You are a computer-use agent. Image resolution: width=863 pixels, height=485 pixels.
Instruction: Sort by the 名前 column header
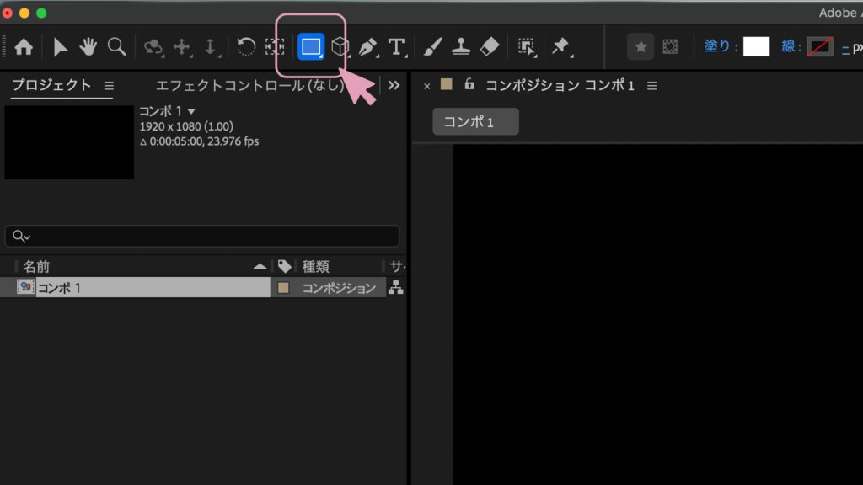point(36,267)
